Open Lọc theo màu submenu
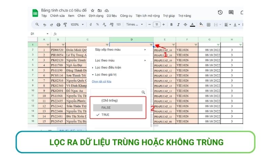This screenshot has width=271, height=155. 121,60
